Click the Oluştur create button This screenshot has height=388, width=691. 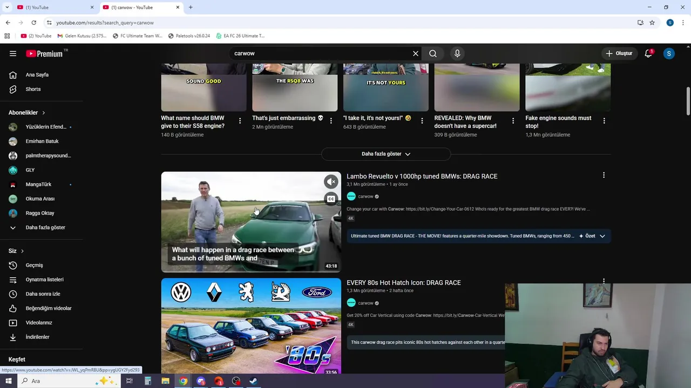(619, 53)
